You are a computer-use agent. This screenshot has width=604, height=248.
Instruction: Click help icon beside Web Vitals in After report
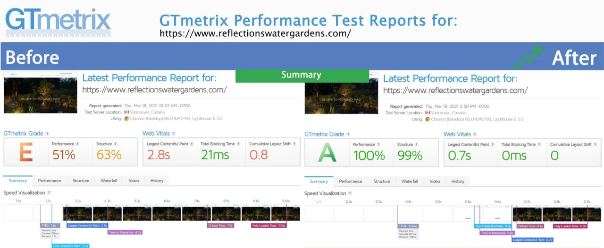476,134
